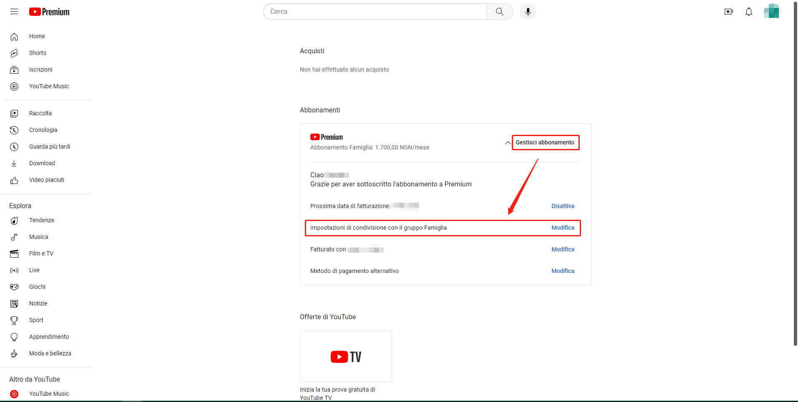Screen dimensions: 798x402
Task: Open Giochi menu label
Action: pos(37,287)
